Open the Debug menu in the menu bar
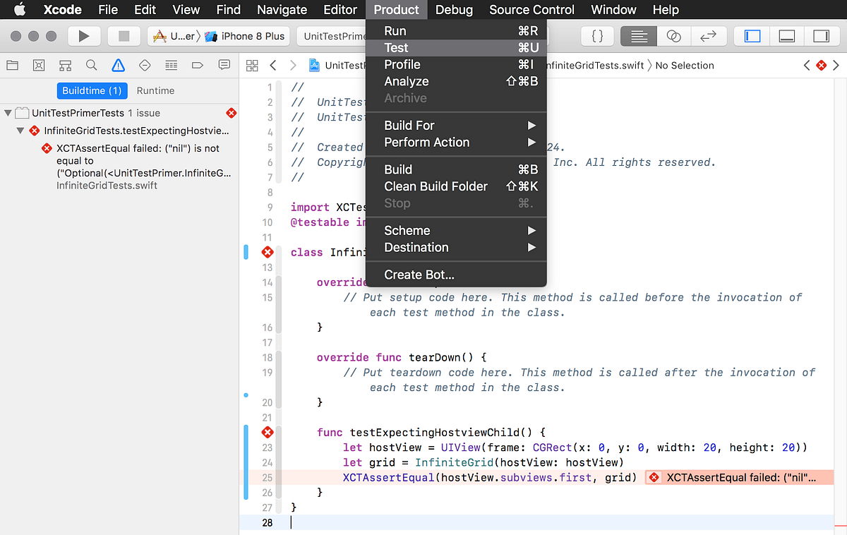This screenshot has width=847, height=535. pos(454,10)
